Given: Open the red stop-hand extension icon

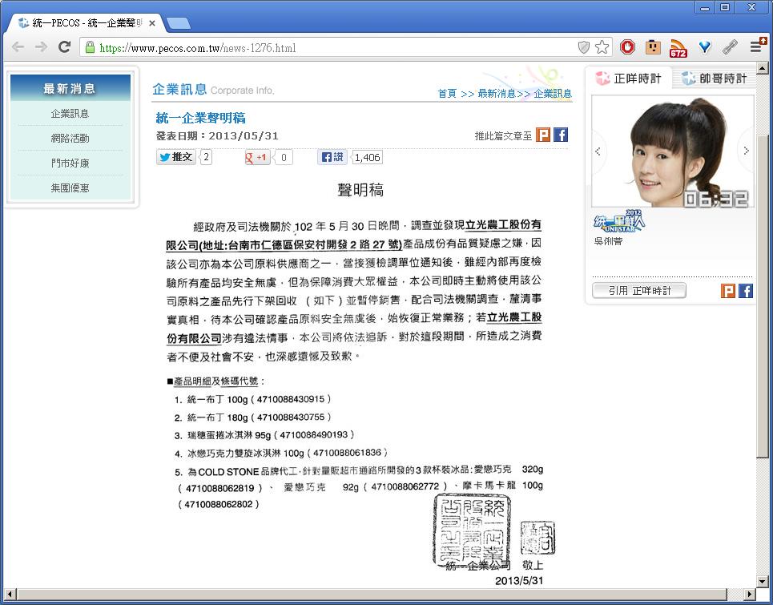Looking at the screenshot, I should (x=627, y=46).
